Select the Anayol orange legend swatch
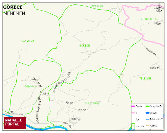Viewport: 167px width, 133px height. pyautogui.click(x=148, y=126)
